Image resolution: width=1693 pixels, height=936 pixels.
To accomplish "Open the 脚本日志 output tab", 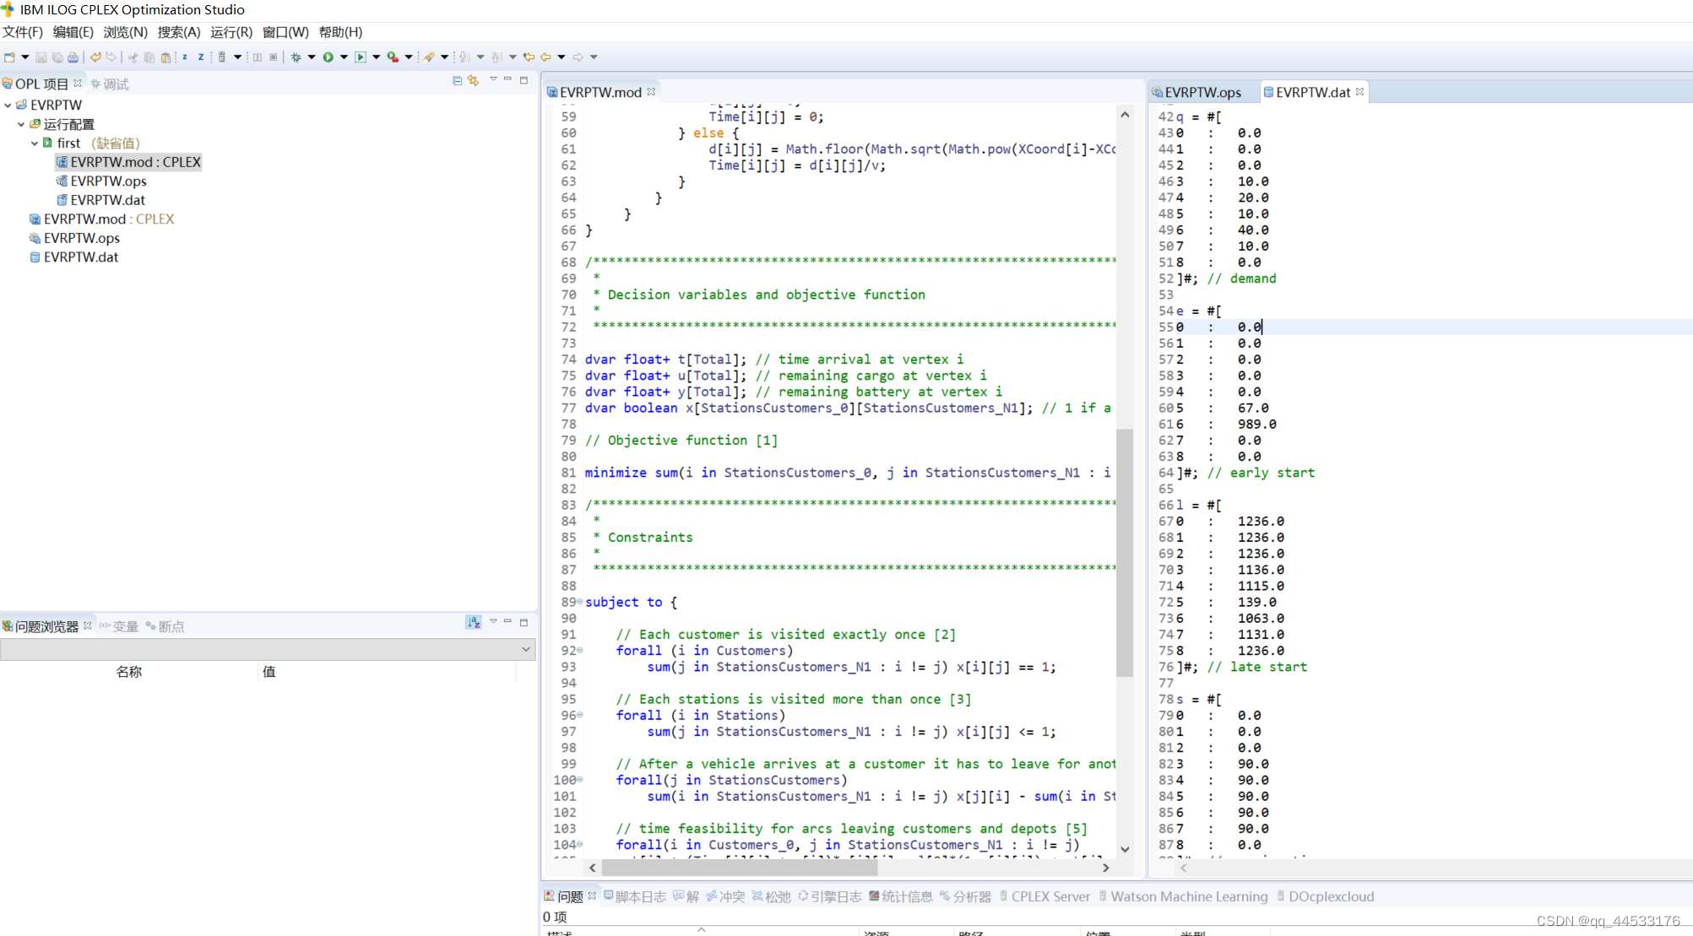I will 639,896.
